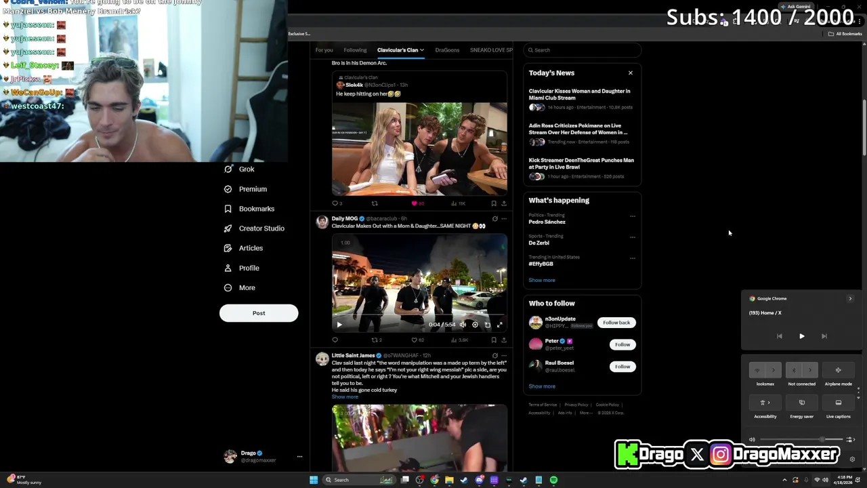The width and height of the screenshot is (867, 488).
Task: Go to Articles in the sidebar
Action: click(243, 248)
